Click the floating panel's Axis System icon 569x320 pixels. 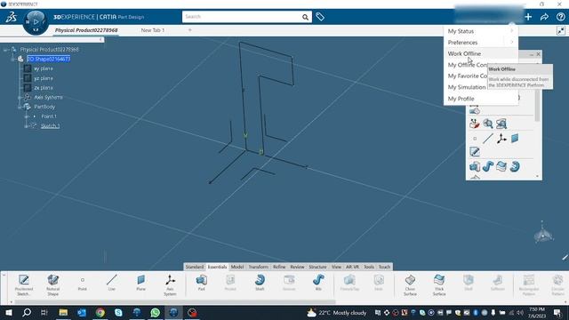501,139
